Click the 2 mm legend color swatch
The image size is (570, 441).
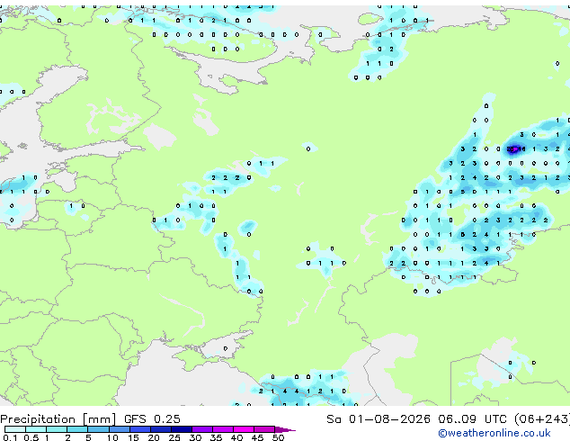tap(77, 429)
